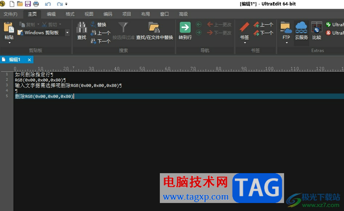Click highlighted line 5 '删除RGB(0x00,0x00,0x80)'

(44, 96)
